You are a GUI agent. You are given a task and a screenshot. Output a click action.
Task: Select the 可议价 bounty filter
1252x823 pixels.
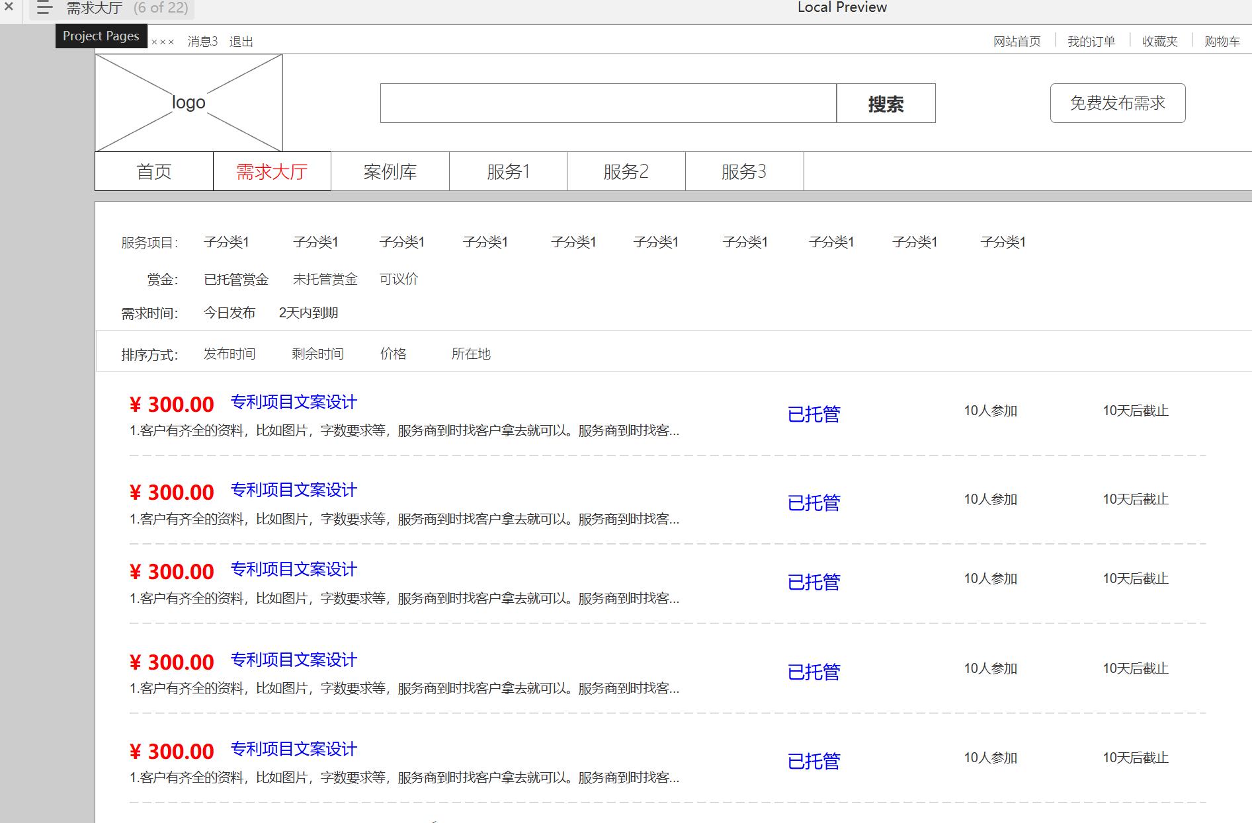399,279
